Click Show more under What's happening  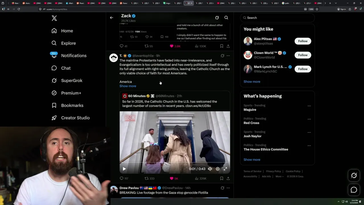coord(252,160)
